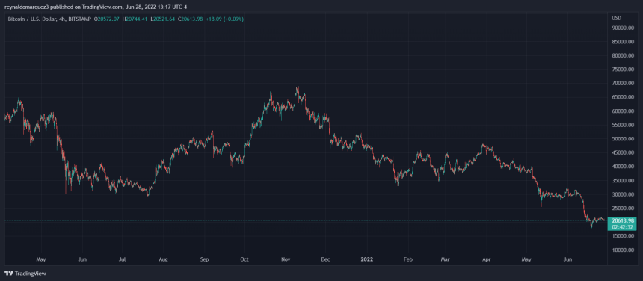Screen dimensions: 643x281
Task: Click the Aug label on the time axis
Action: point(163,259)
